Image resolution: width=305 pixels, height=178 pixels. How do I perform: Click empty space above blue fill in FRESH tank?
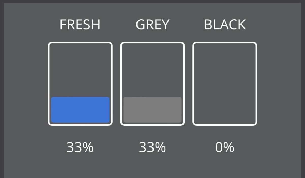click(x=80, y=70)
